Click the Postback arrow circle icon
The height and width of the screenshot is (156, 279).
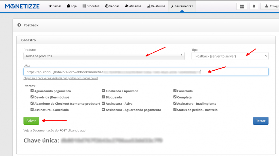(x=19, y=25)
